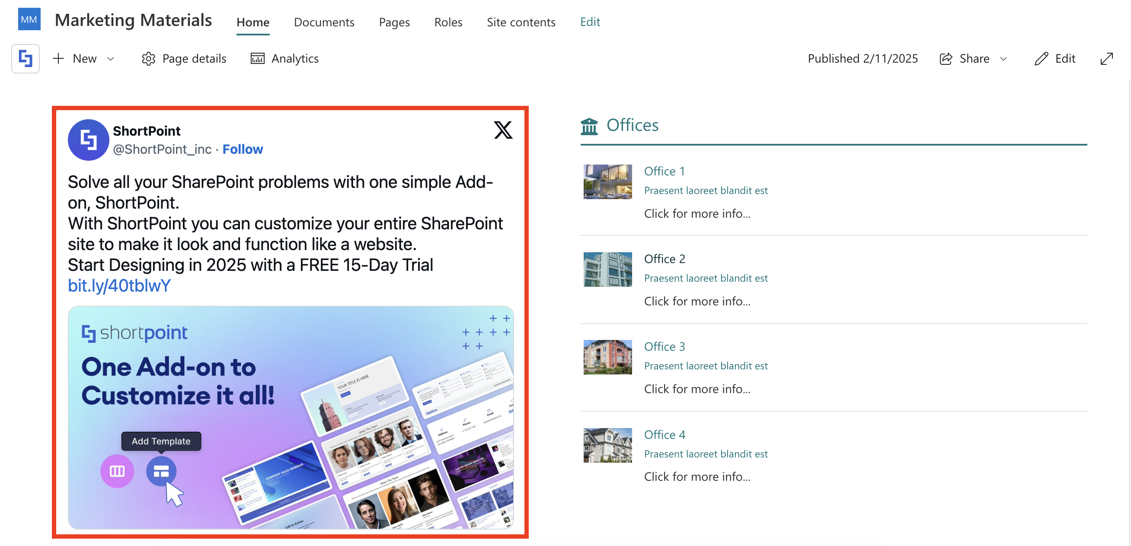
Task: Click the Follow link in tweet
Action: click(243, 149)
